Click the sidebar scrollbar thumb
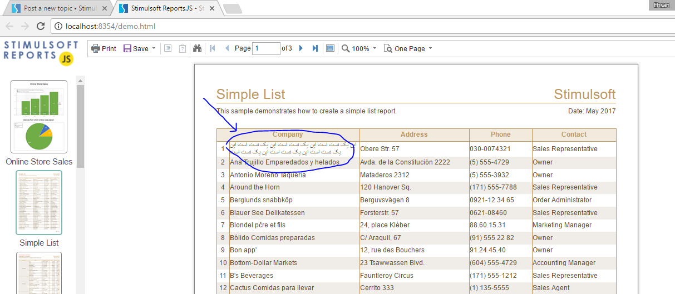 80,126
